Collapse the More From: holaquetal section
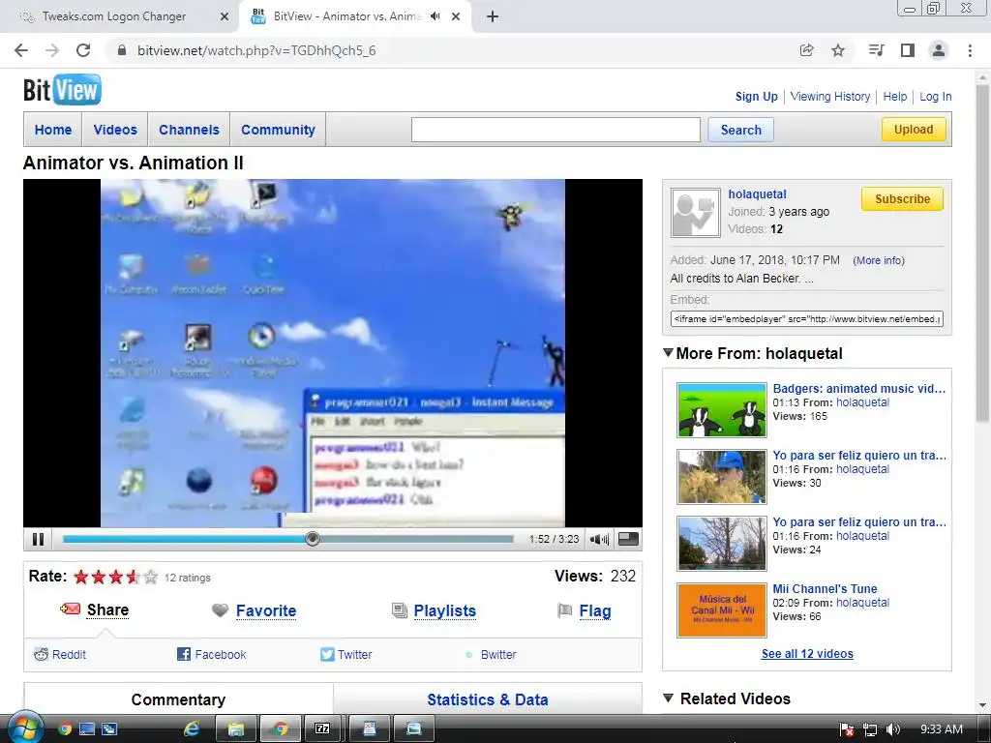 coord(668,352)
